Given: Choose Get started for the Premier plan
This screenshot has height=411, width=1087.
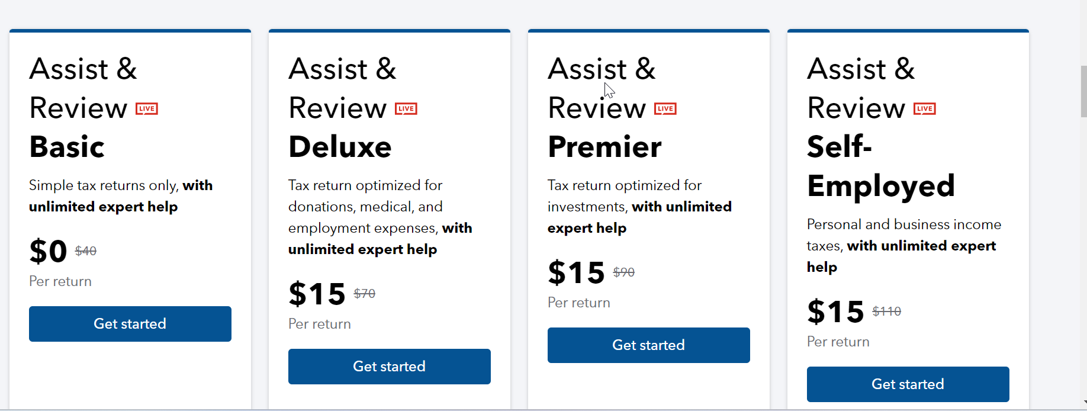Looking at the screenshot, I should (x=648, y=345).
